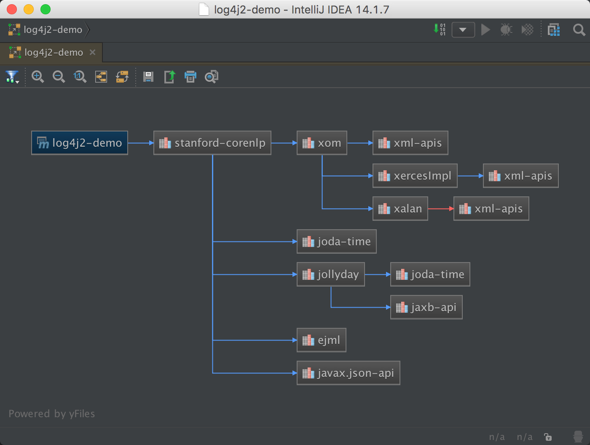This screenshot has height=445, width=590.
Task: Select the xercesImpl node
Action: [x=415, y=176]
